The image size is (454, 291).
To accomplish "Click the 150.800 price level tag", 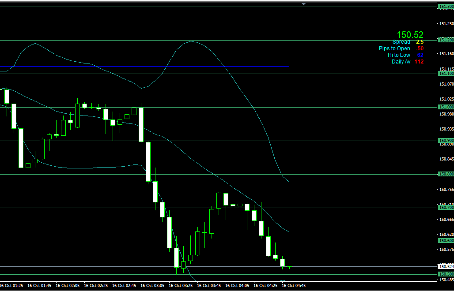I will (445, 174).
